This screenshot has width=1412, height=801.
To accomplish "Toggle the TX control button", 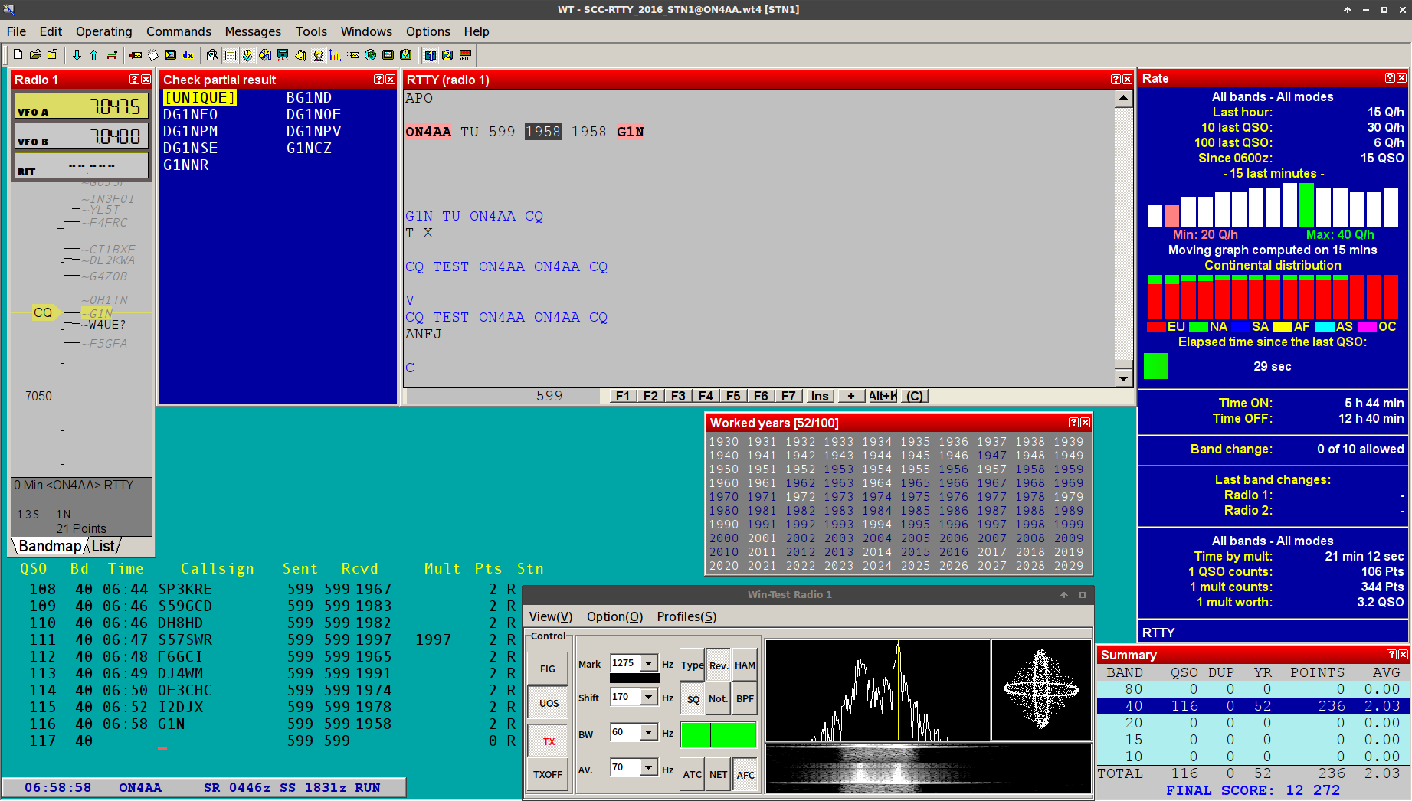I will point(548,741).
